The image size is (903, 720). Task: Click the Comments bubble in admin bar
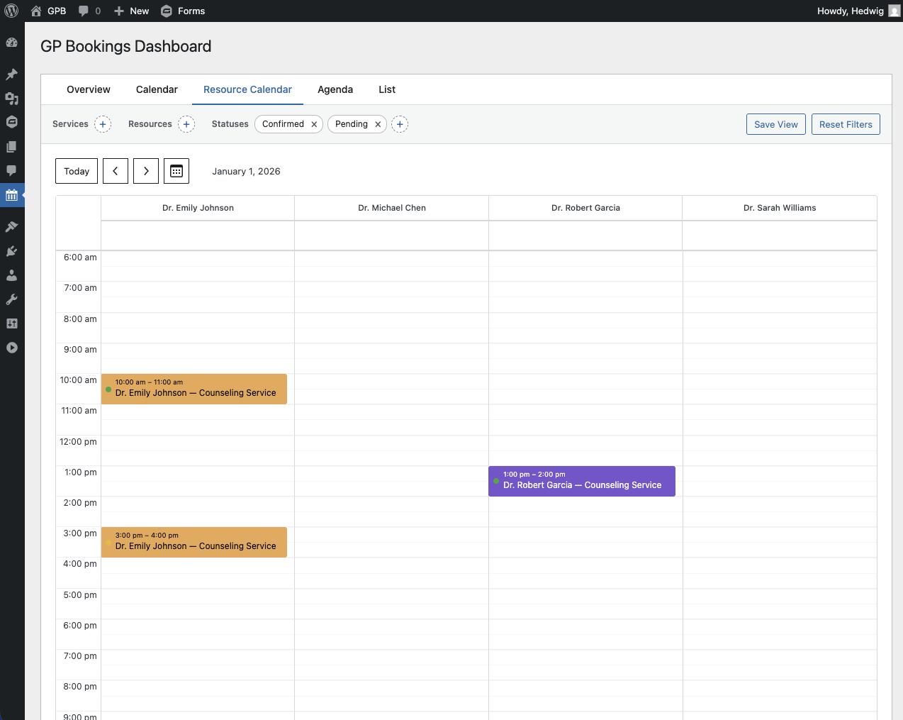click(89, 11)
